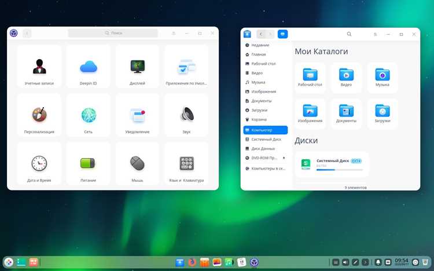Select Загрузки in the sidebar
Viewport: 434px width, 271px height.
(x=266, y=110)
